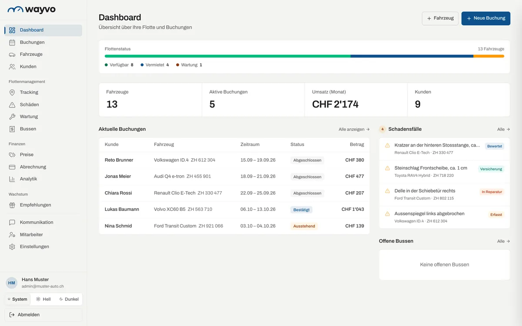Click the Ausstehend status badge
The height and width of the screenshot is (326, 522).
click(x=304, y=226)
